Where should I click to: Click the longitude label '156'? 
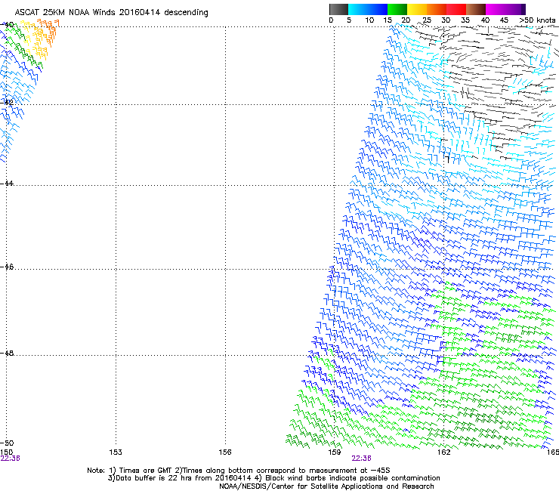[x=225, y=452]
